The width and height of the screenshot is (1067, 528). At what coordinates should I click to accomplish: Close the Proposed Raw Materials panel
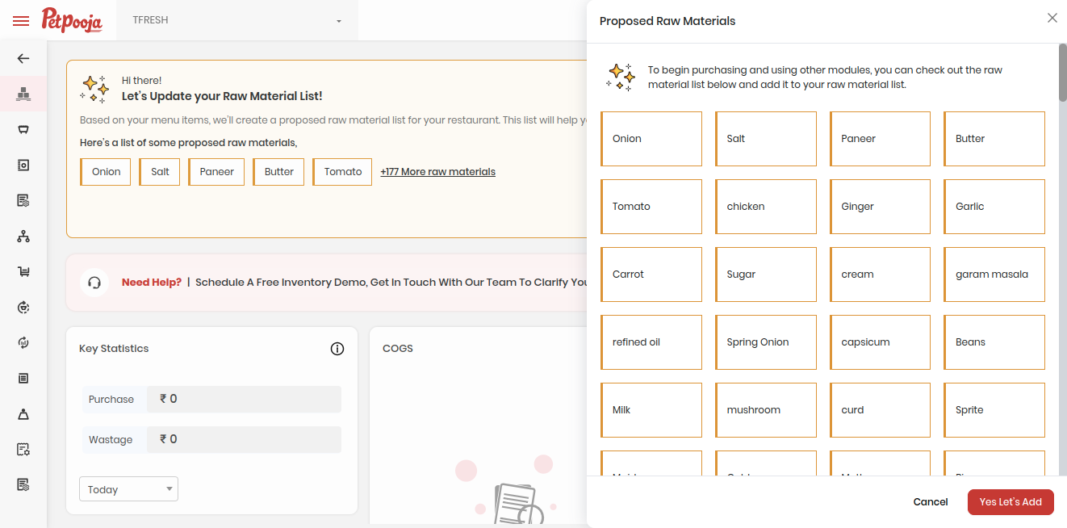click(1052, 18)
